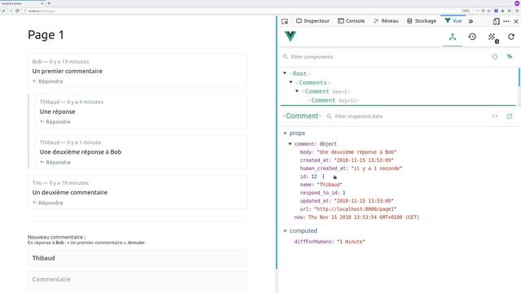
Task: Reply to Tim's 'Un deuxième commentaire'
Action: point(47,203)
